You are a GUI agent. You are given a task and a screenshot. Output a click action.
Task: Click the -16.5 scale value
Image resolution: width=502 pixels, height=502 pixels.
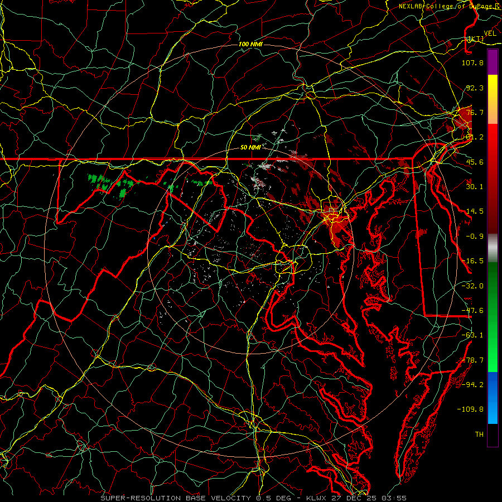coord(472,261)
